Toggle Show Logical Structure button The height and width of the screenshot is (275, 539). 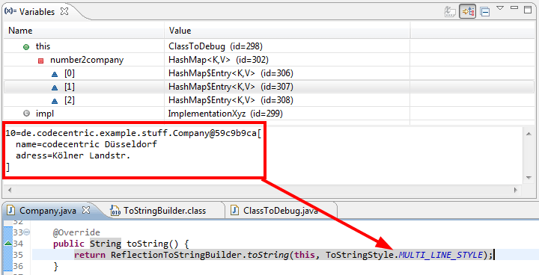[467, 12]
